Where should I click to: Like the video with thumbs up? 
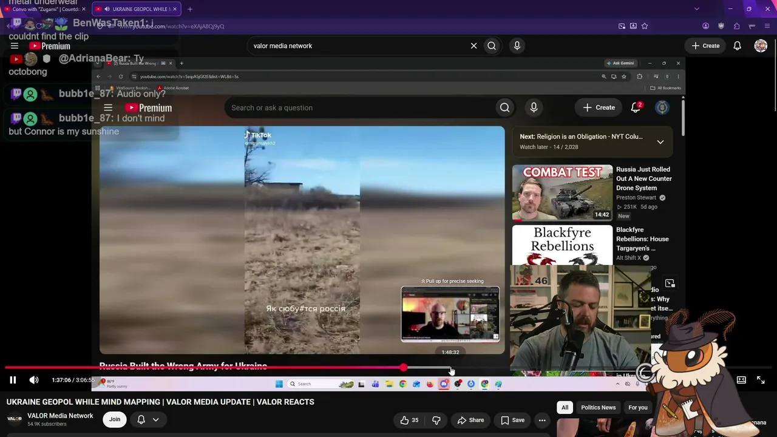409,420
